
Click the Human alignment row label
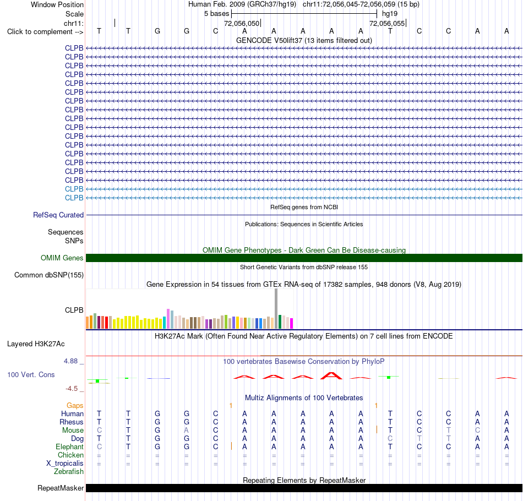pos(72,413)
